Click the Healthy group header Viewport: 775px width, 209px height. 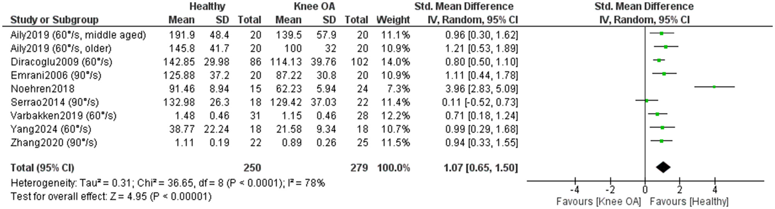pos(207,7)
